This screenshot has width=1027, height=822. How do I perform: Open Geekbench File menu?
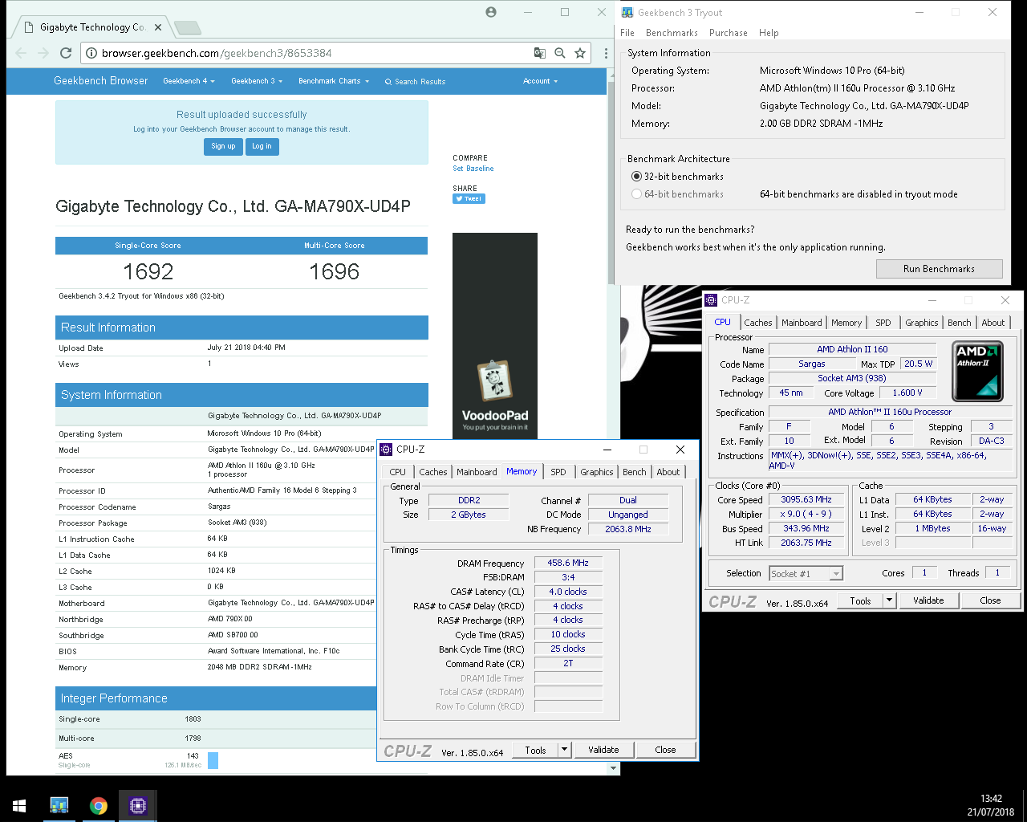pos(627,33)
